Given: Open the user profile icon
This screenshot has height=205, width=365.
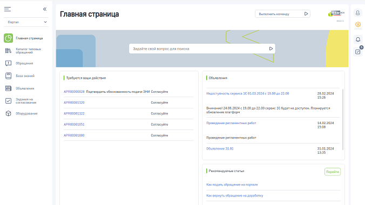Looking at the screenshot, I should coord(358,12).
